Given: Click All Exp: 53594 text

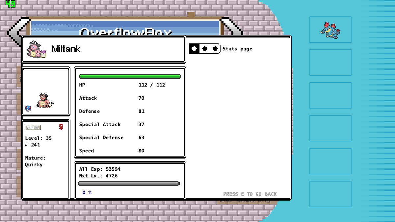Looking at the screenshot, I should tap(100, 169).
